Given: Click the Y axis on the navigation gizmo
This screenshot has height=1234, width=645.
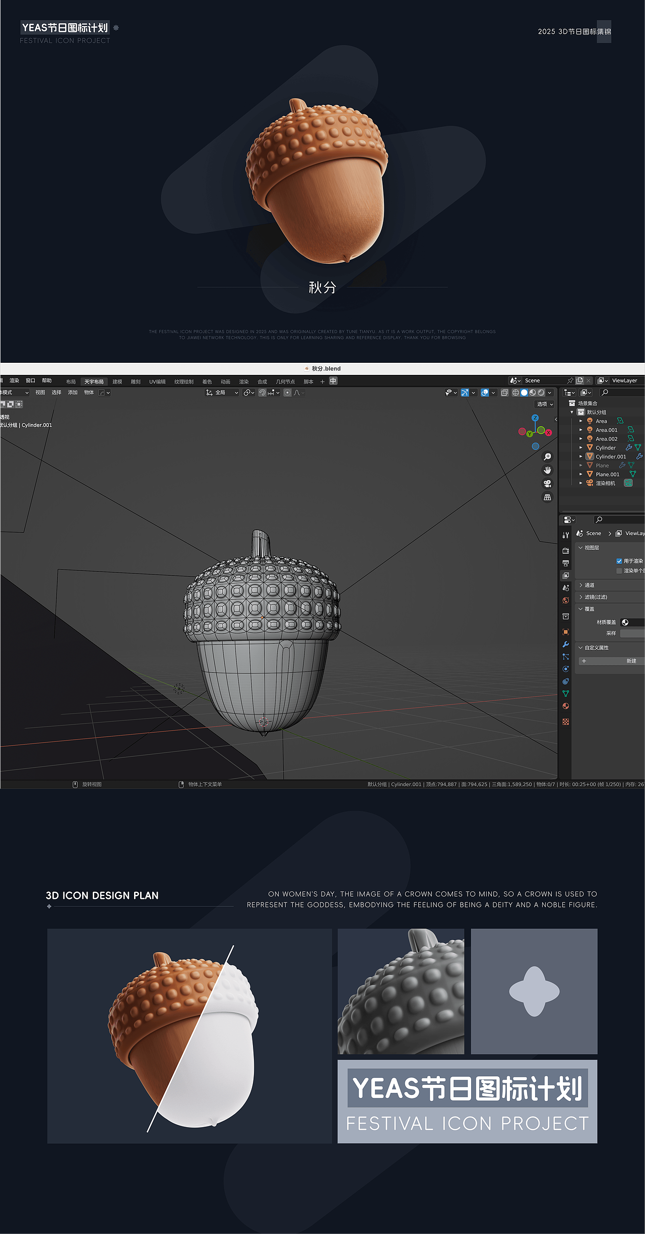Looking at the screenshot, I should 530,434.
